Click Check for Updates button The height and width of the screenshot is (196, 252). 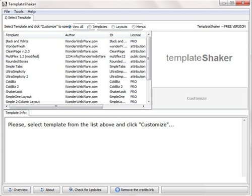[85, 190]
